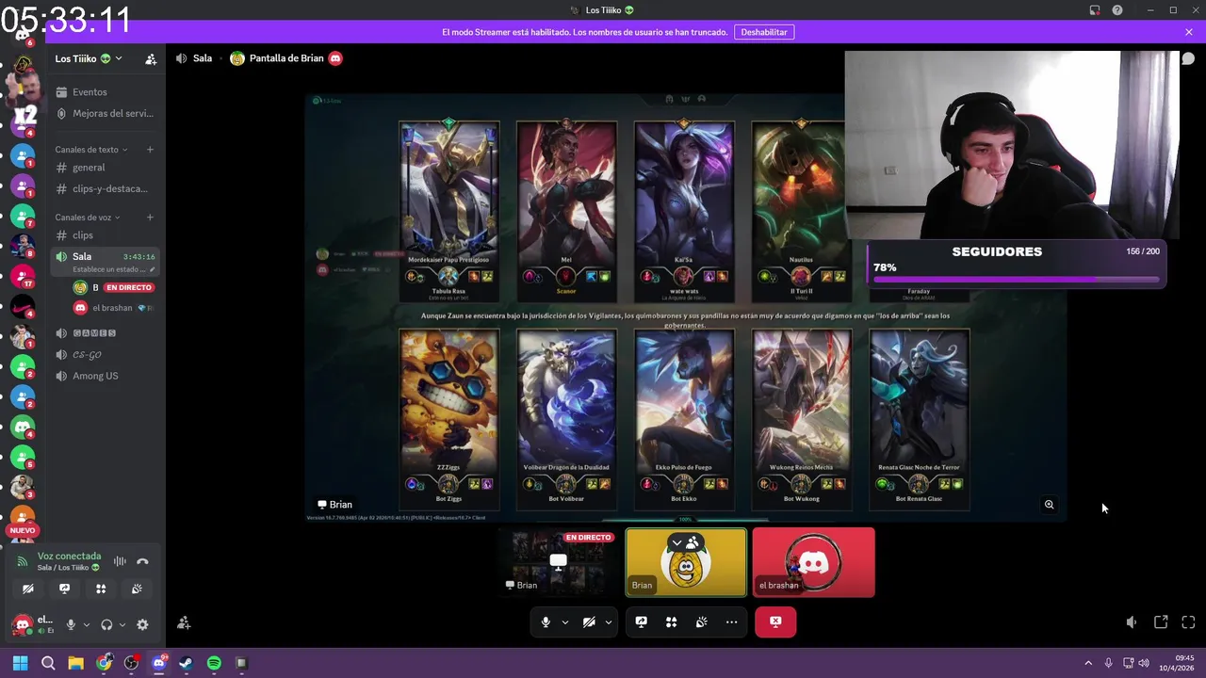Pop out the call window

pyautogui.click(x=1161, y=622)
